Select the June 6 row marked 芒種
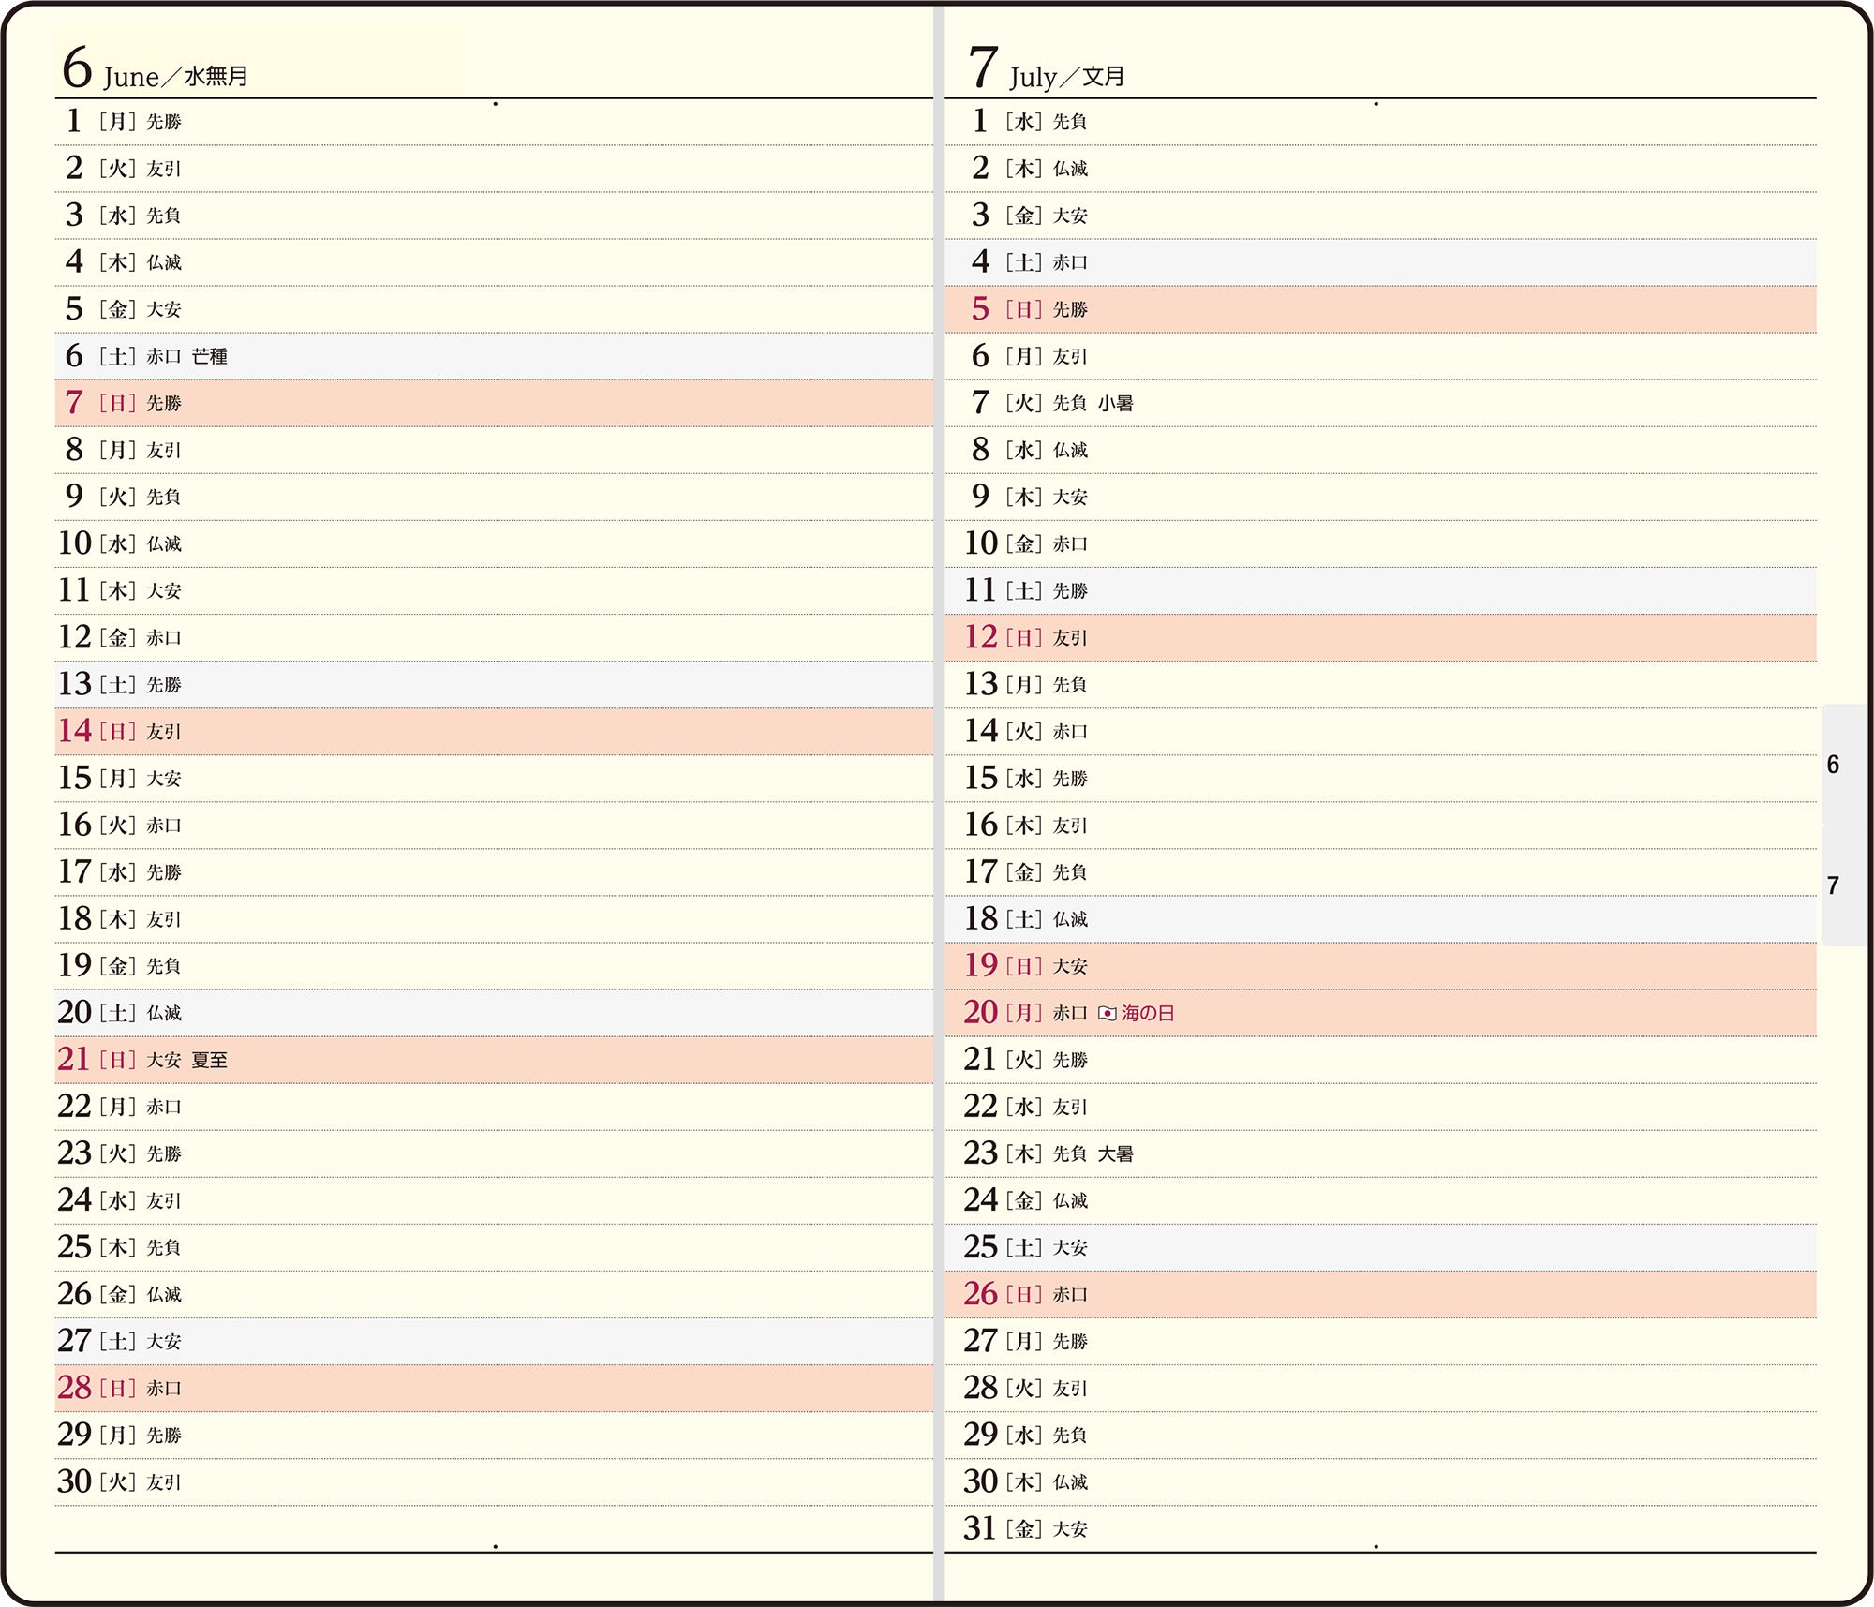The height and width of the screenshot is (1607, 1874). click(x=494, y=357)
